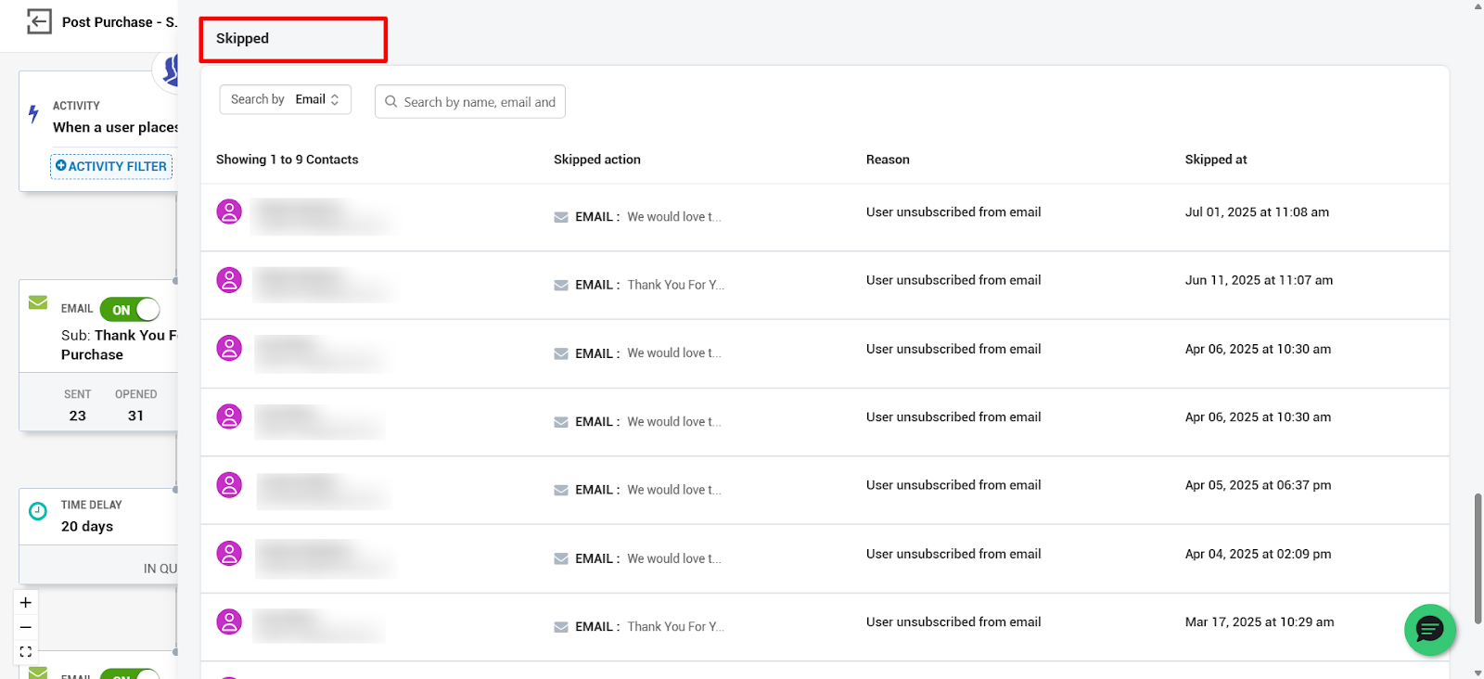The width and height of the screenshot is (1484, 679).
Task: Click 'Thank You For Y...' in Jun 11 row
Action: pyautogui.click(x=675, y=285)
